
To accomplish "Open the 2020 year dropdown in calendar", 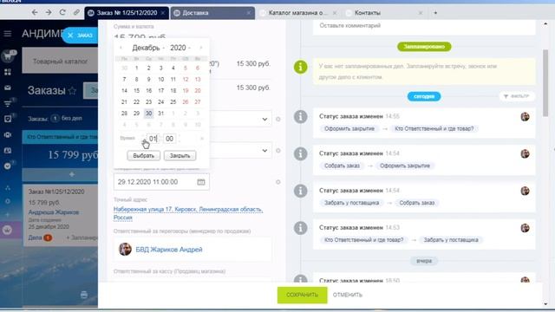I will [180, 48].
